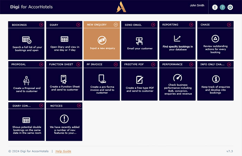The height and width of the screenshot is (156, 242).
Task: Open the Help Guide link
Action: (63, 151)
